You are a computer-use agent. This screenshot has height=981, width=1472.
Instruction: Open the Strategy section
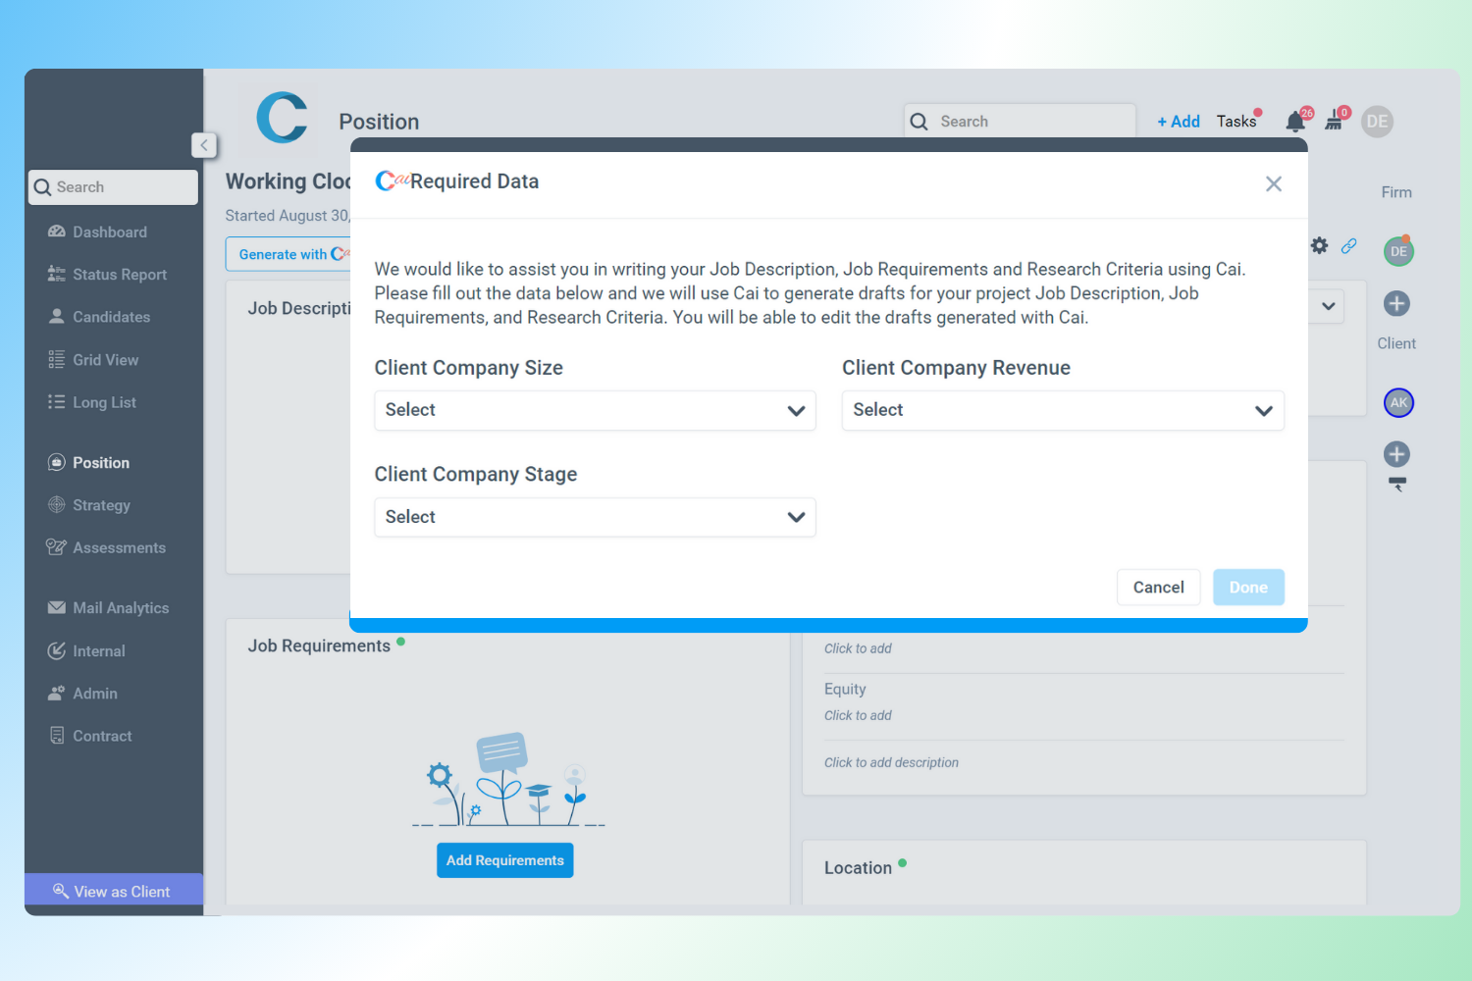89,505
